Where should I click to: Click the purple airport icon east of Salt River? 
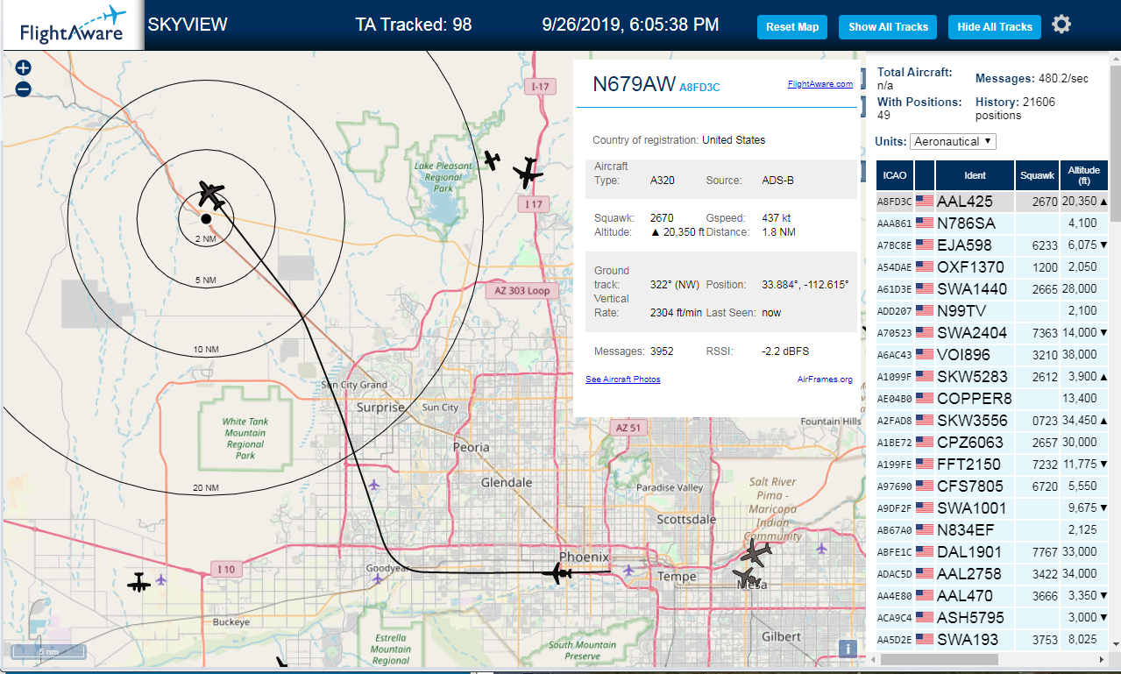click(x=821, y=549)
